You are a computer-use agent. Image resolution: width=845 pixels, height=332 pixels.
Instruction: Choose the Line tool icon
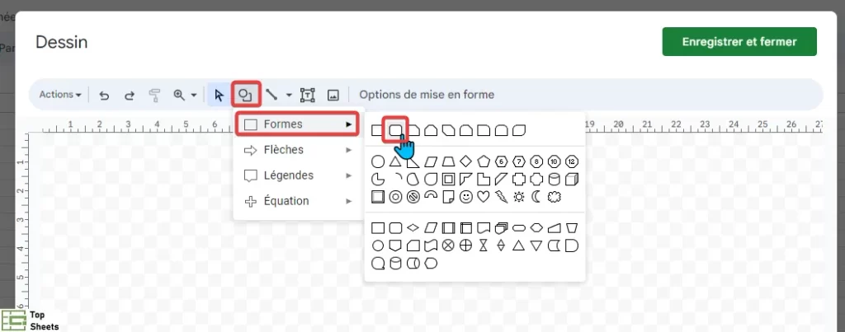[271, 96]
